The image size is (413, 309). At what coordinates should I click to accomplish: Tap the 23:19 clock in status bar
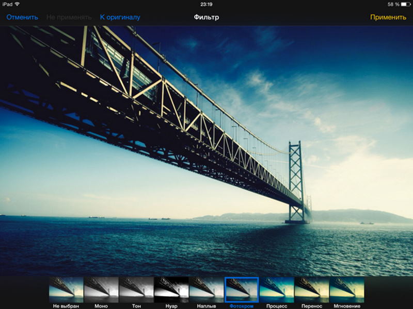pyautogui.click(x=206, y=4)
